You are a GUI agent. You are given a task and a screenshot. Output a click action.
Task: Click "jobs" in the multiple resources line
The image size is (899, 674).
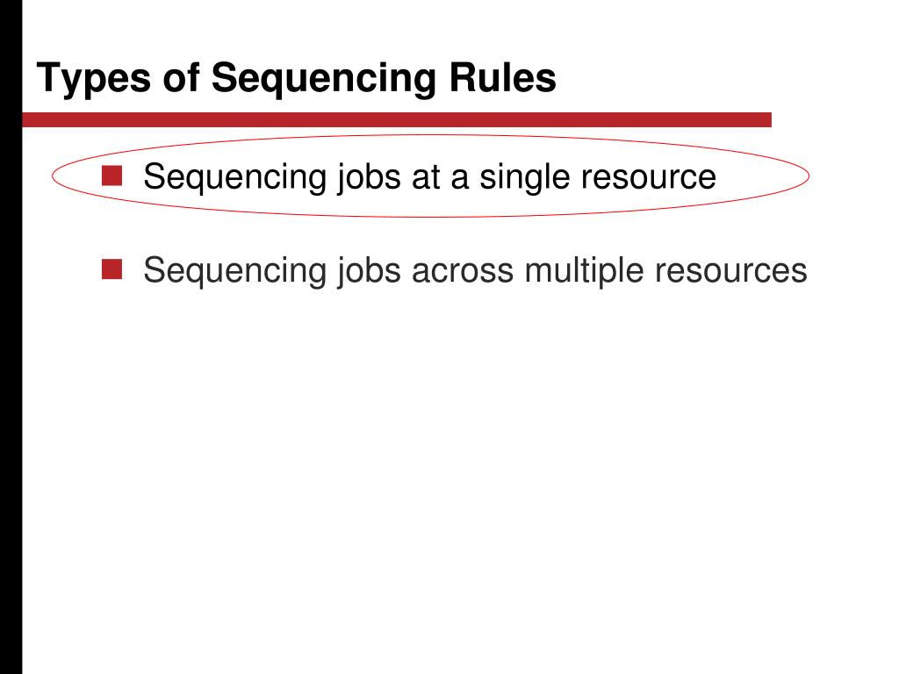[370, 270]
